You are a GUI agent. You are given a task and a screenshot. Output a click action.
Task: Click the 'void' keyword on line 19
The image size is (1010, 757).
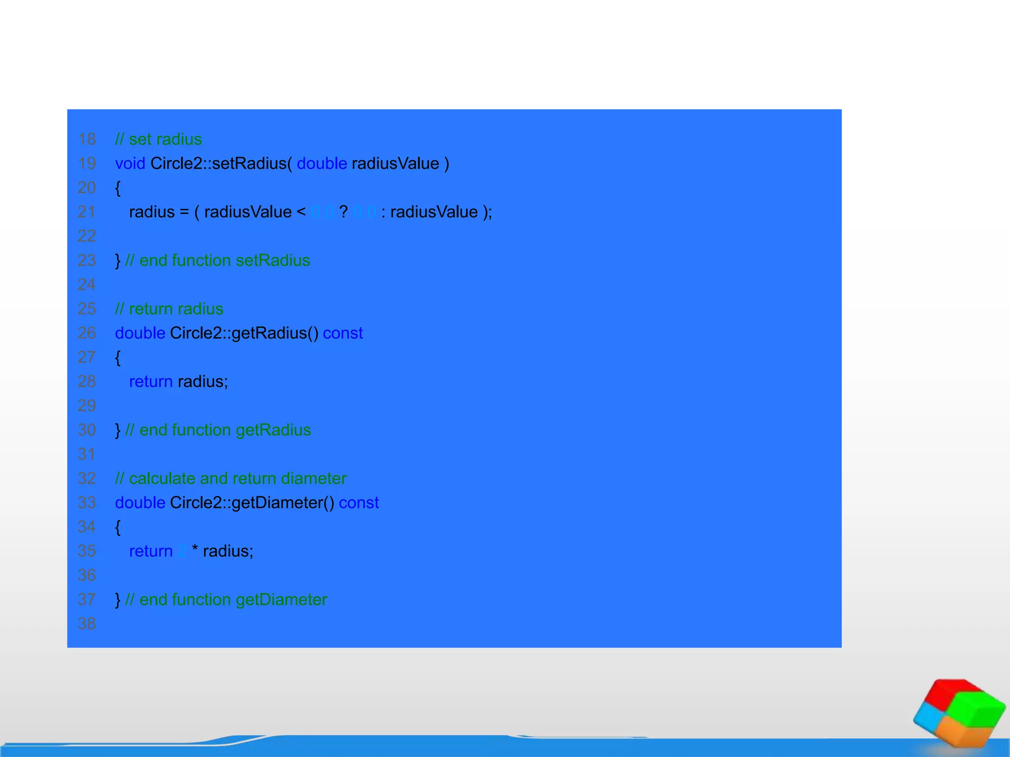130,164
